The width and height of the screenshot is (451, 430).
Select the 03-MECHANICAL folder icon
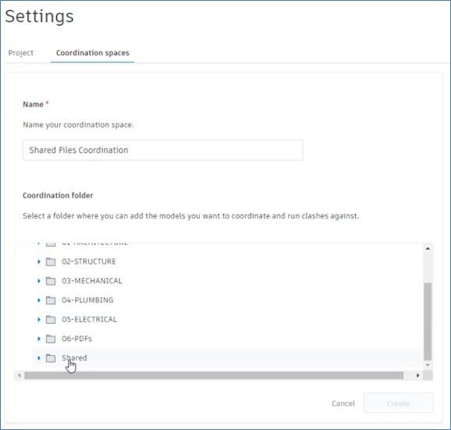(x=51, y=281)
